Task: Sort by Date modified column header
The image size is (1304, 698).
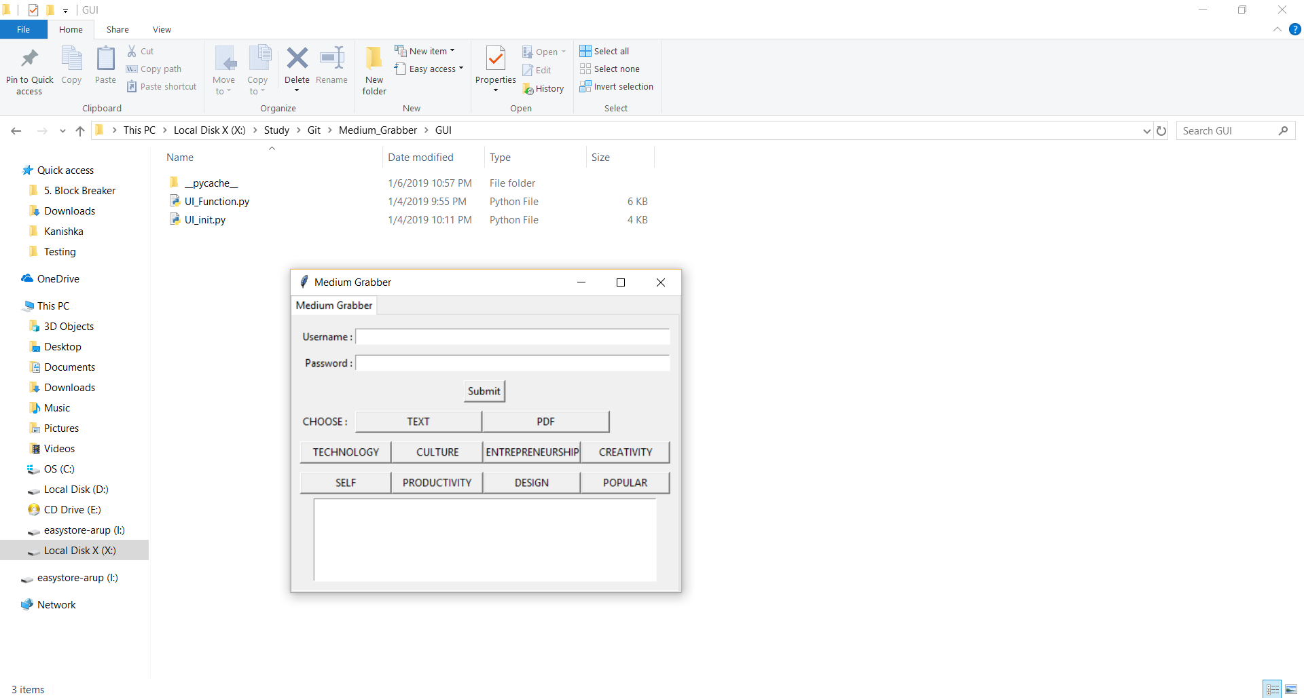Action: click(x=420, y=158)
